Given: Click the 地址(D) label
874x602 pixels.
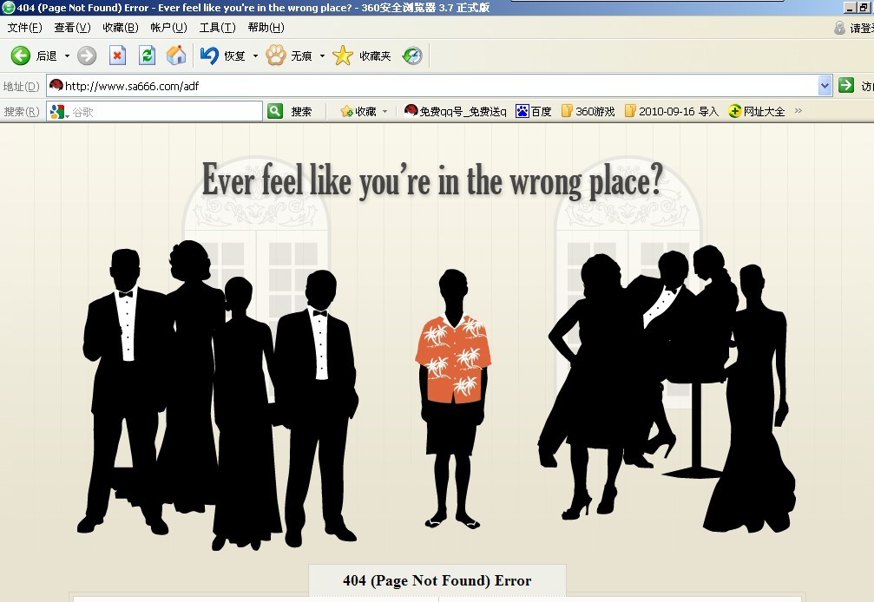Looking at the screenshot, I should point(21,87).
